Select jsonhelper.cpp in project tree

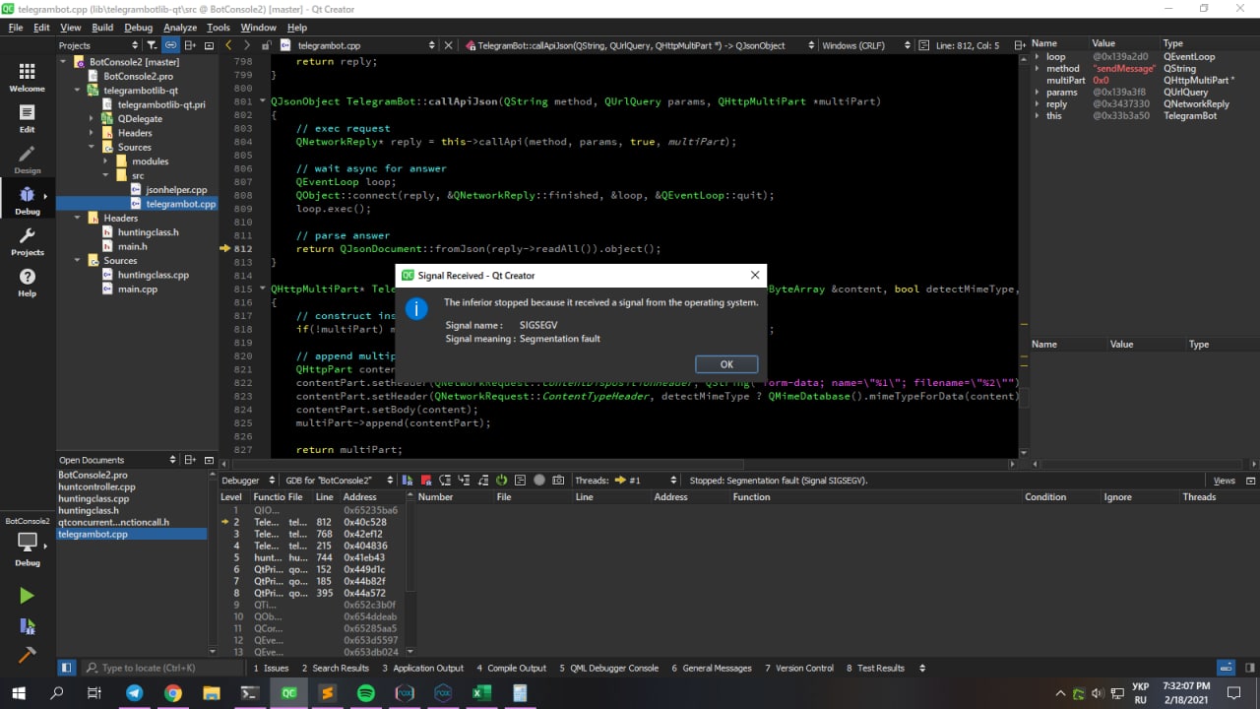tap(176, 190)
